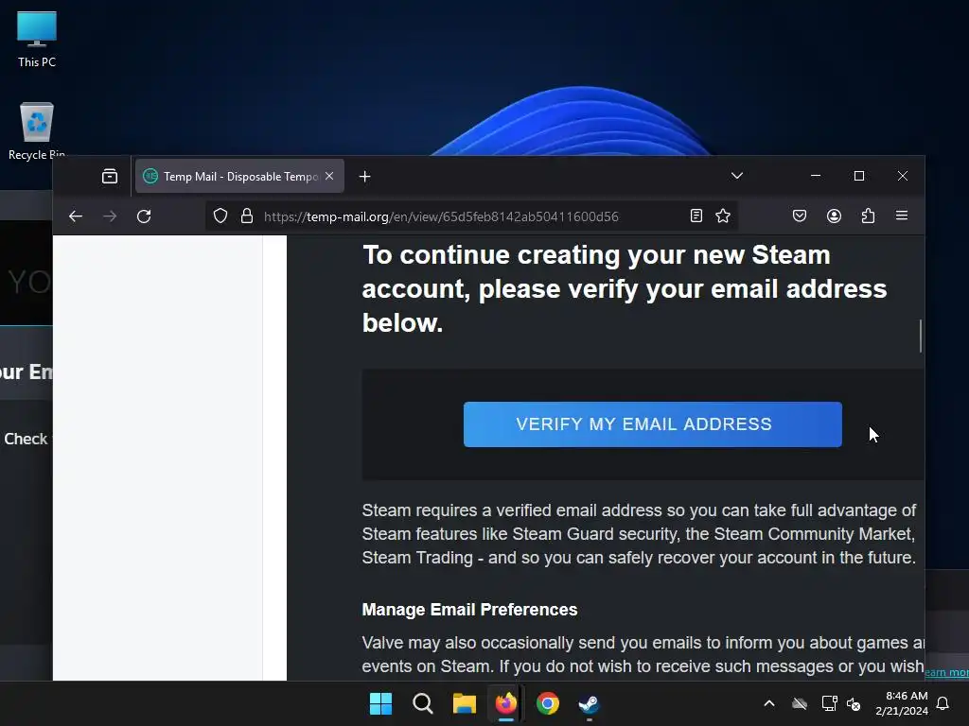Launch Google Chrome from the taskbar
The width and height of the screenshot is (969, 726).
click(x=548, y=703)
